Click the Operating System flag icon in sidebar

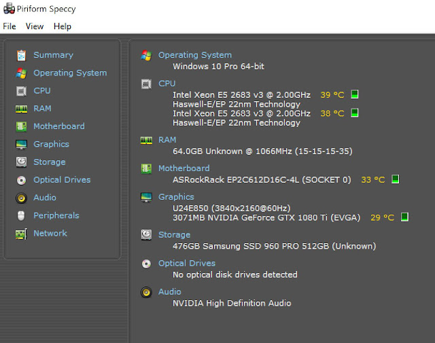click(x=21, y=73)
